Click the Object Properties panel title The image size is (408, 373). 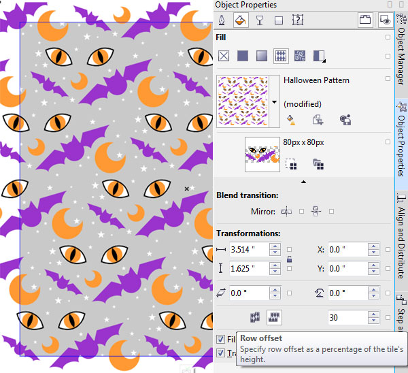pos(245,5)
